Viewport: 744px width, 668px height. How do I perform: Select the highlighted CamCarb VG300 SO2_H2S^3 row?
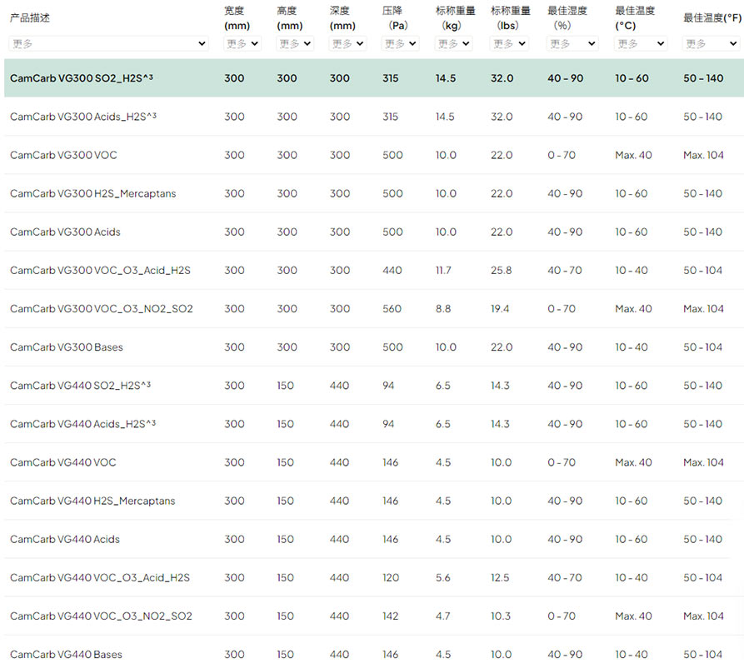374,78
